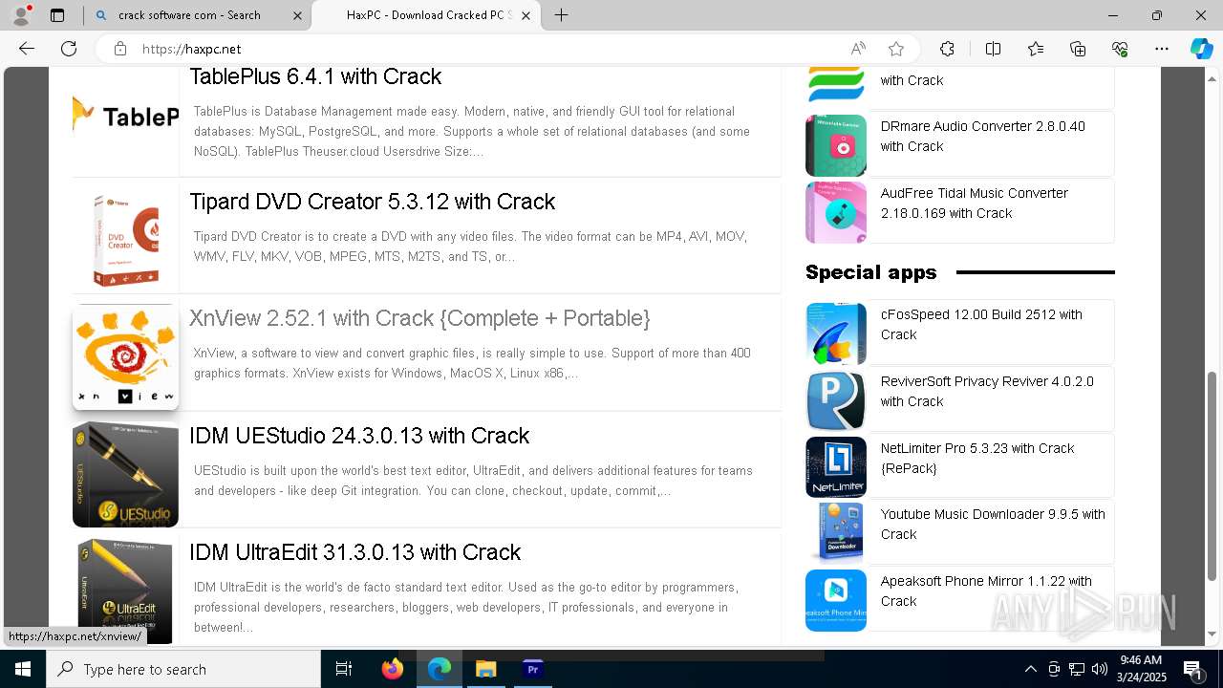Click the Youtube Music Downloader icon
This screenshot has height=688, width=1223.
836,533
